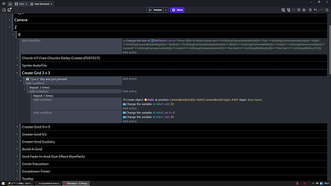This screenshot has height=186, width=331.
Task: Expand the Build A Grid group
Action: pyautogui.click(x=17, y=149)
